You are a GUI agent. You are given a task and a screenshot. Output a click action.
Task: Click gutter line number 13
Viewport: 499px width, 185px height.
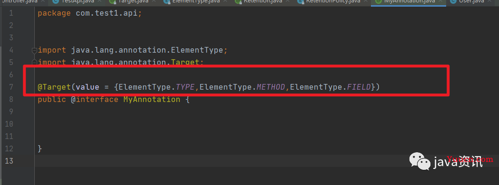pyautogui.click(x=9, y=161)
